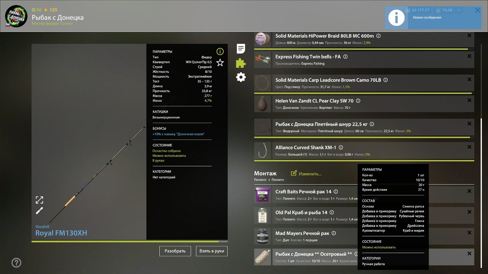Click the expand-view arrows icon beside the rod
Viewport: 488px width, 274px height.
(x=40, y=200)
